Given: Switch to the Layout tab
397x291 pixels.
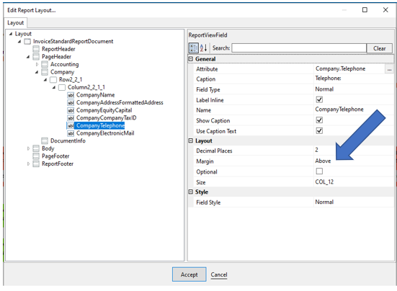Looking at the screenshot, I should [x=15, y=23].
